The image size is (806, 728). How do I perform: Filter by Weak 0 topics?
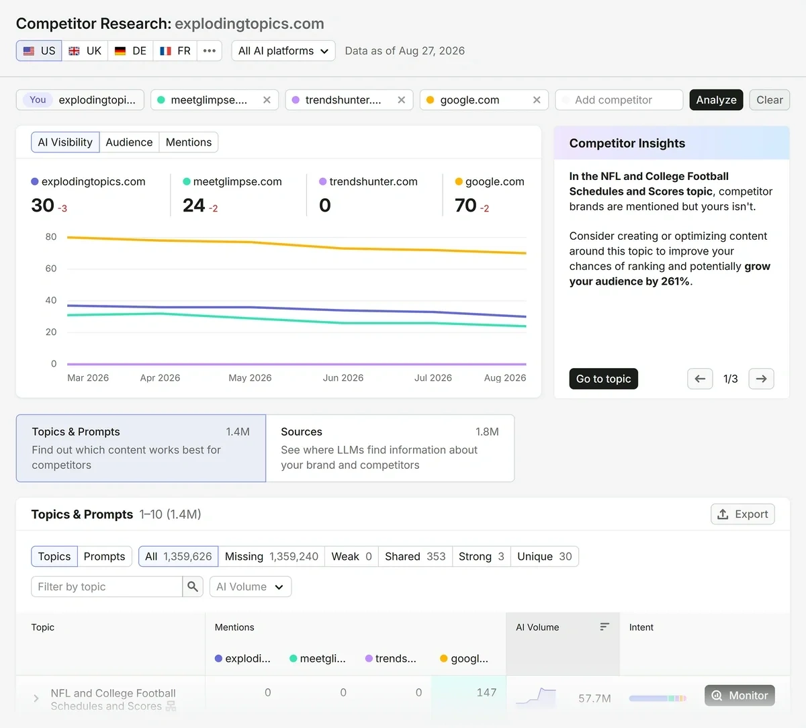pyautogui.click(x=351, y=557)
